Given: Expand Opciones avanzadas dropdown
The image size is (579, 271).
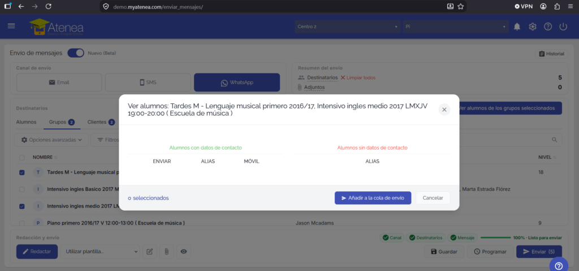Looking at the screenshot, I should (51, 140).
